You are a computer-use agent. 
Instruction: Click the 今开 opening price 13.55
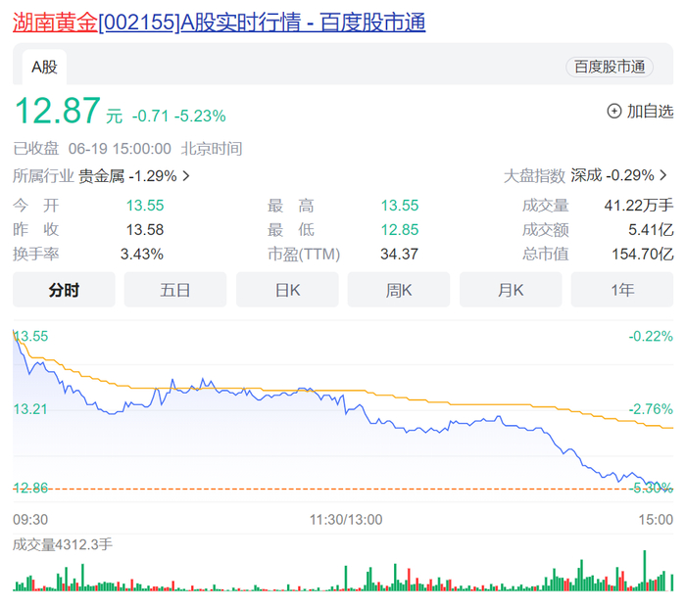[x=145, y=206]
